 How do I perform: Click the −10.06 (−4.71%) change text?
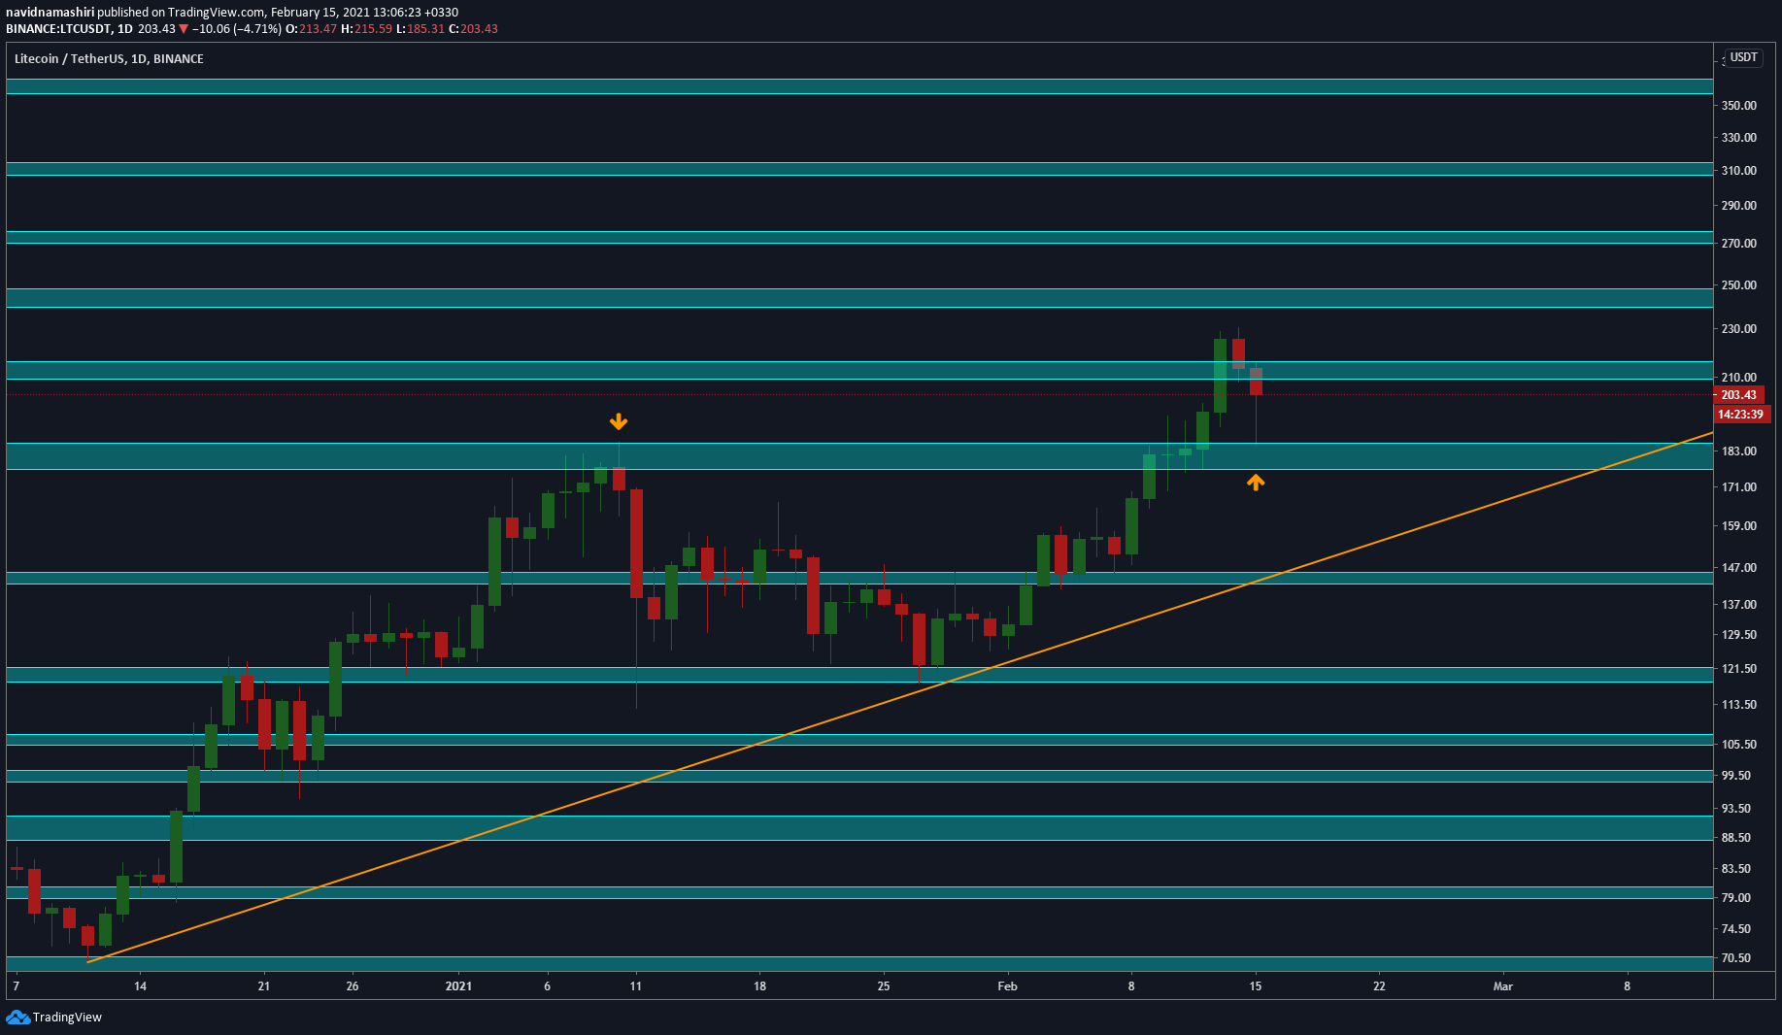tap(236, 29)
